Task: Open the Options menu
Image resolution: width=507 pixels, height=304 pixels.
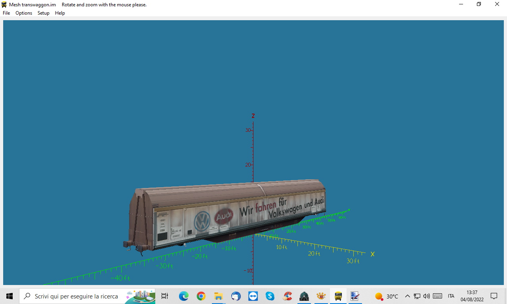Action: click(24, 13)
